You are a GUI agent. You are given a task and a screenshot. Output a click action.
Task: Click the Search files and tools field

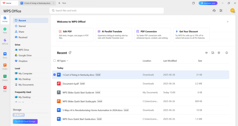coord(107,10)
